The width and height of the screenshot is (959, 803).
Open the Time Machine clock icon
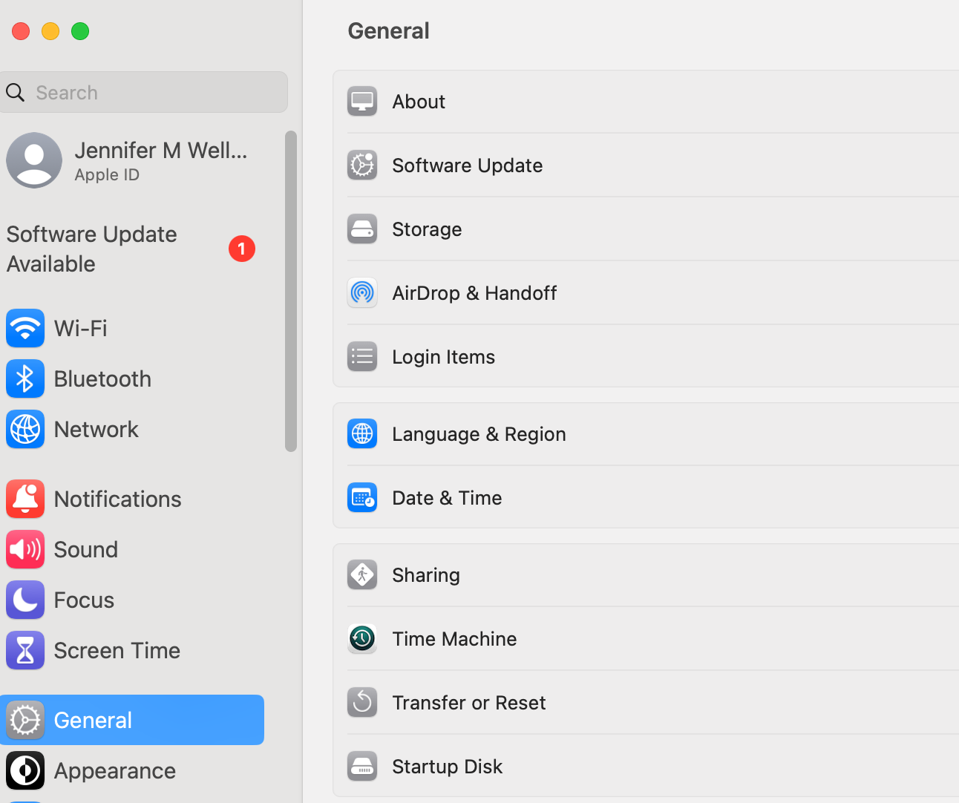[x=362, y=639]
